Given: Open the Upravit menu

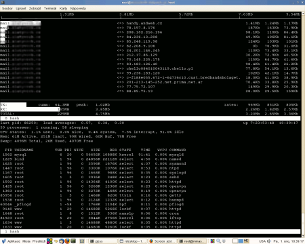Looking at the screenshot, I should [21, 8].
